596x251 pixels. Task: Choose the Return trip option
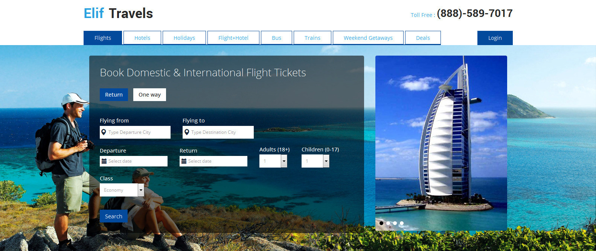114,95
